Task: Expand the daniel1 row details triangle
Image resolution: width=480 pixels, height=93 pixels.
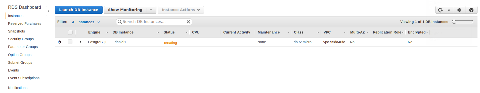Action: [x=80, y=42]
